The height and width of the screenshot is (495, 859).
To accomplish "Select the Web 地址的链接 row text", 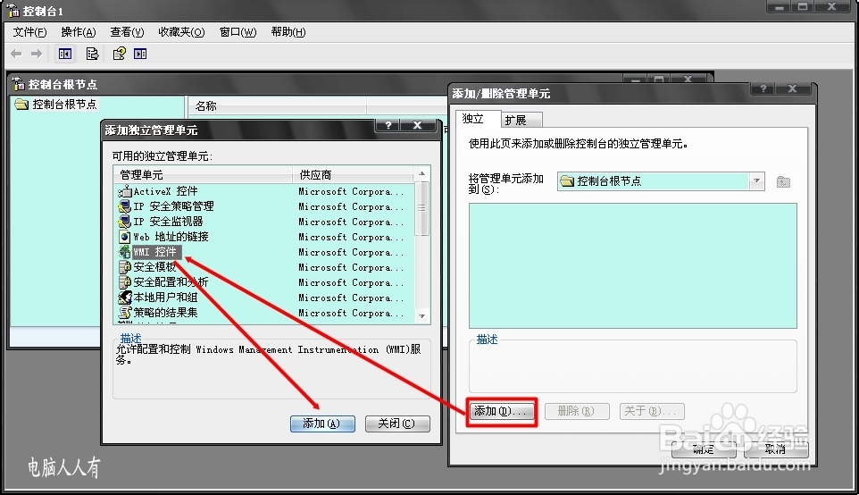I will (171, 237).
